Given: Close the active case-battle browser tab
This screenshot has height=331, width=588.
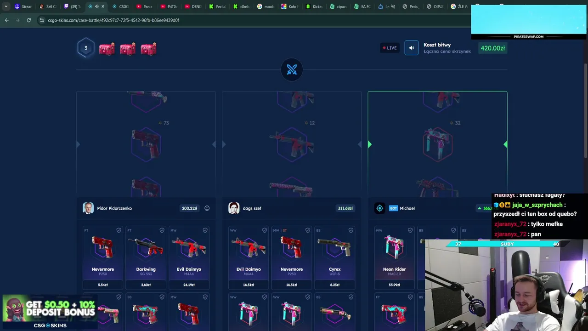Looking at the screenshot, I should point(103,6).
